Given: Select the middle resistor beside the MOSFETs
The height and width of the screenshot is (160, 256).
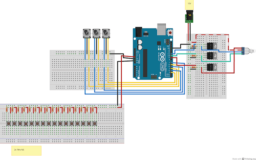Looking at the screenshot, I should pos(194,56).
